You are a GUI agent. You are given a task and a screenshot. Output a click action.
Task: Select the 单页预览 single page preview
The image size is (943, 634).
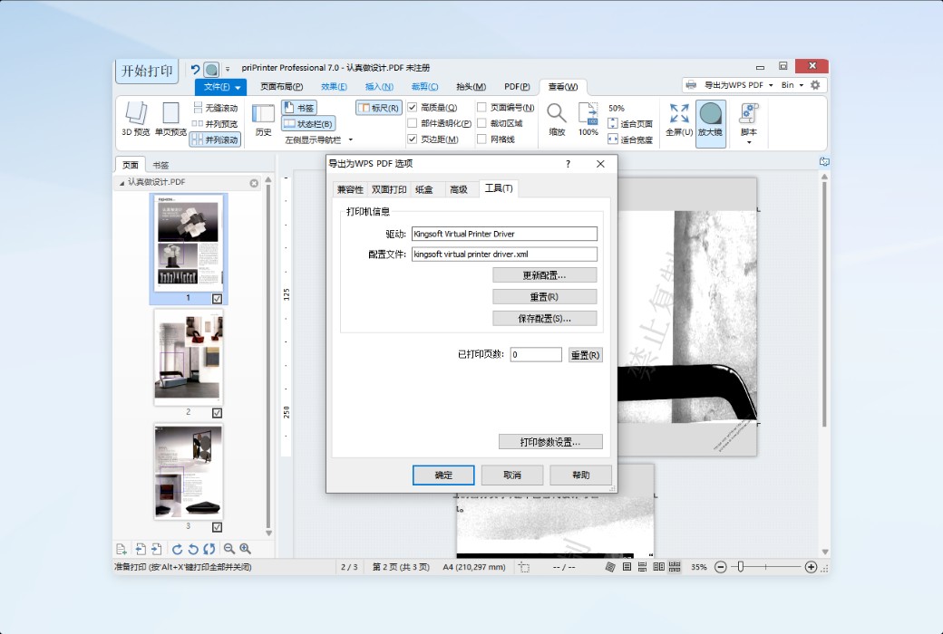coord(170,119)
